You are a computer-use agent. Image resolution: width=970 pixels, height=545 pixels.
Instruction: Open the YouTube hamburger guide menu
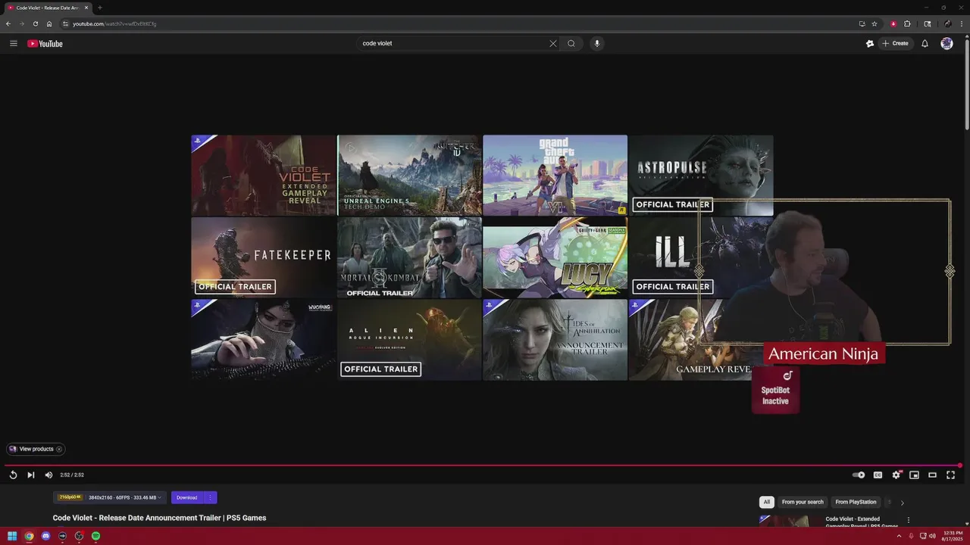tap(13, 43)
